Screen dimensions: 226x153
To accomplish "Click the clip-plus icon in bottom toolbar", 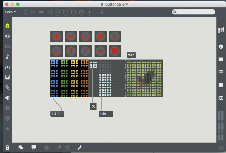I will (67, 147).
